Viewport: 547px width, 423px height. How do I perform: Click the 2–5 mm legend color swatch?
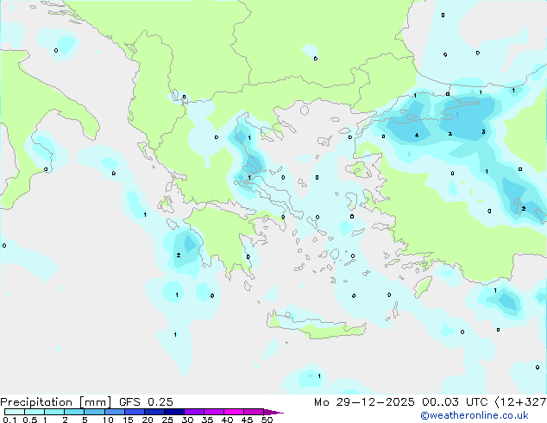click(x=74, y=412)
